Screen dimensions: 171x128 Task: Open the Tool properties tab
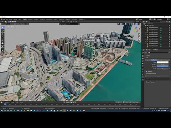click(x=143, y=53)
